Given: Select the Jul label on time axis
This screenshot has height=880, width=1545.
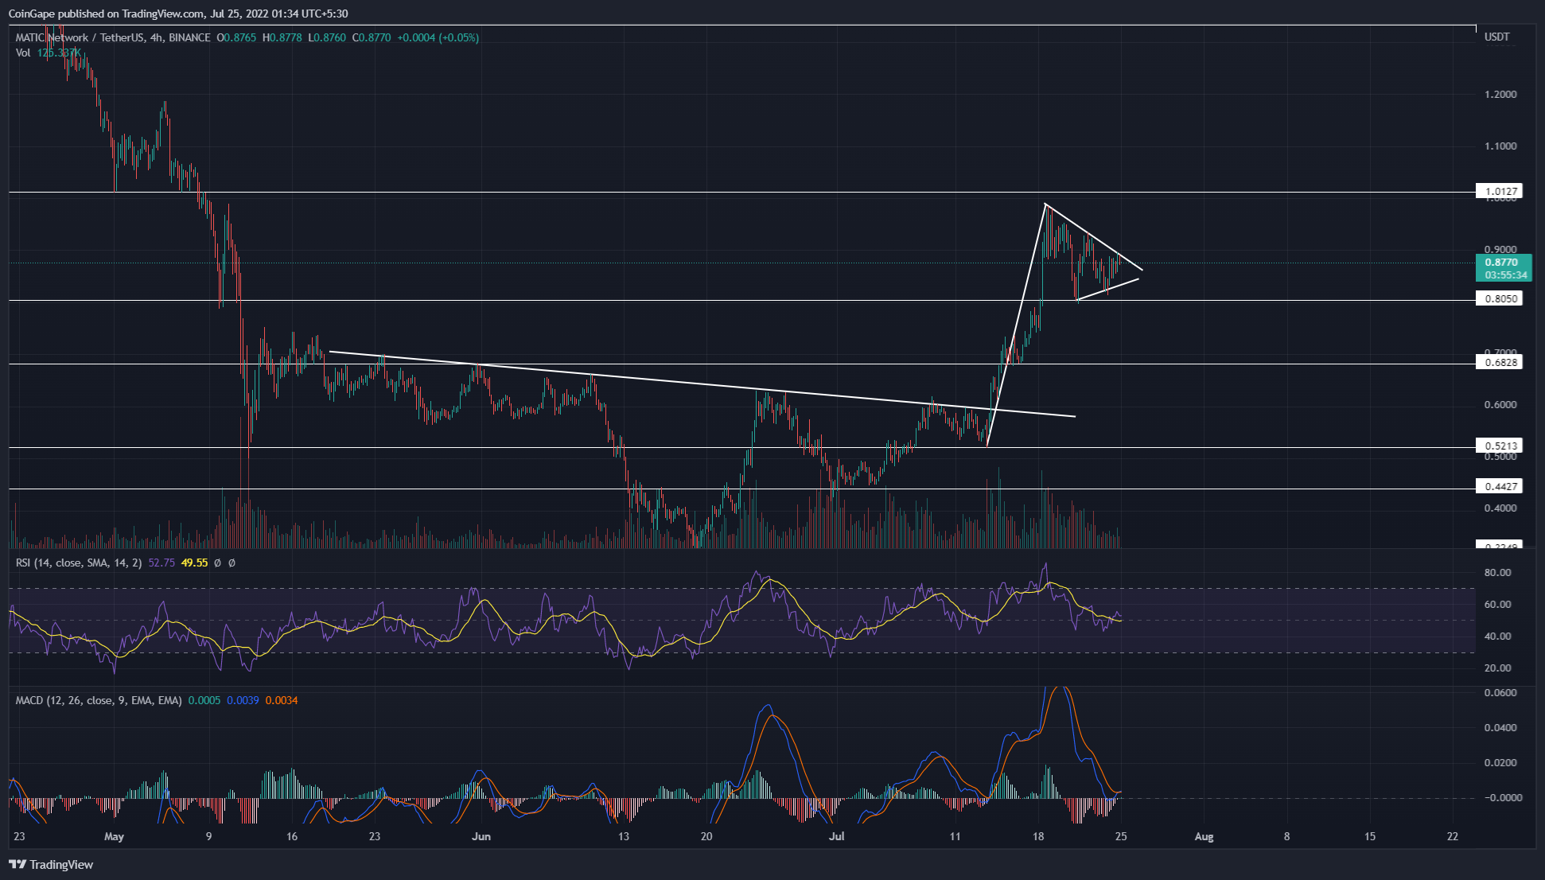Looking at the screenshot, I should pyautogui.click(x=837, y=837).
